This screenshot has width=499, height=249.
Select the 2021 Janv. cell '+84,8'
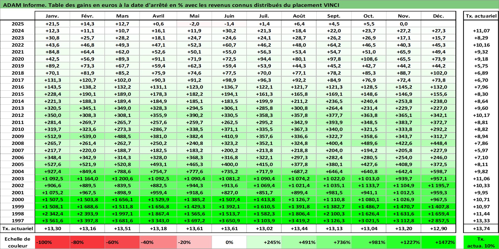(x=52, y=52)
